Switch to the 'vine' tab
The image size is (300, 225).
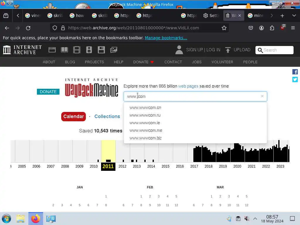point(33,16)
